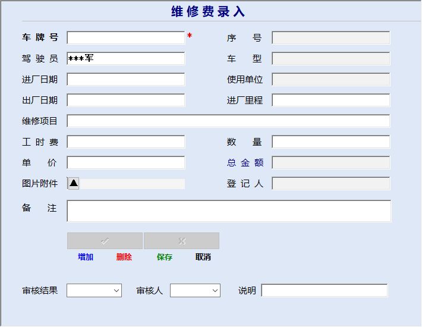Viewport: 422px width, 327px height.
Task: Click the gray X cancel button
Action: [x=182, y=241]
